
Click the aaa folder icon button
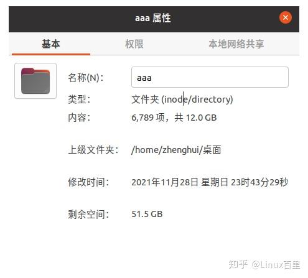pyautogui.click(x=35, y=81)
